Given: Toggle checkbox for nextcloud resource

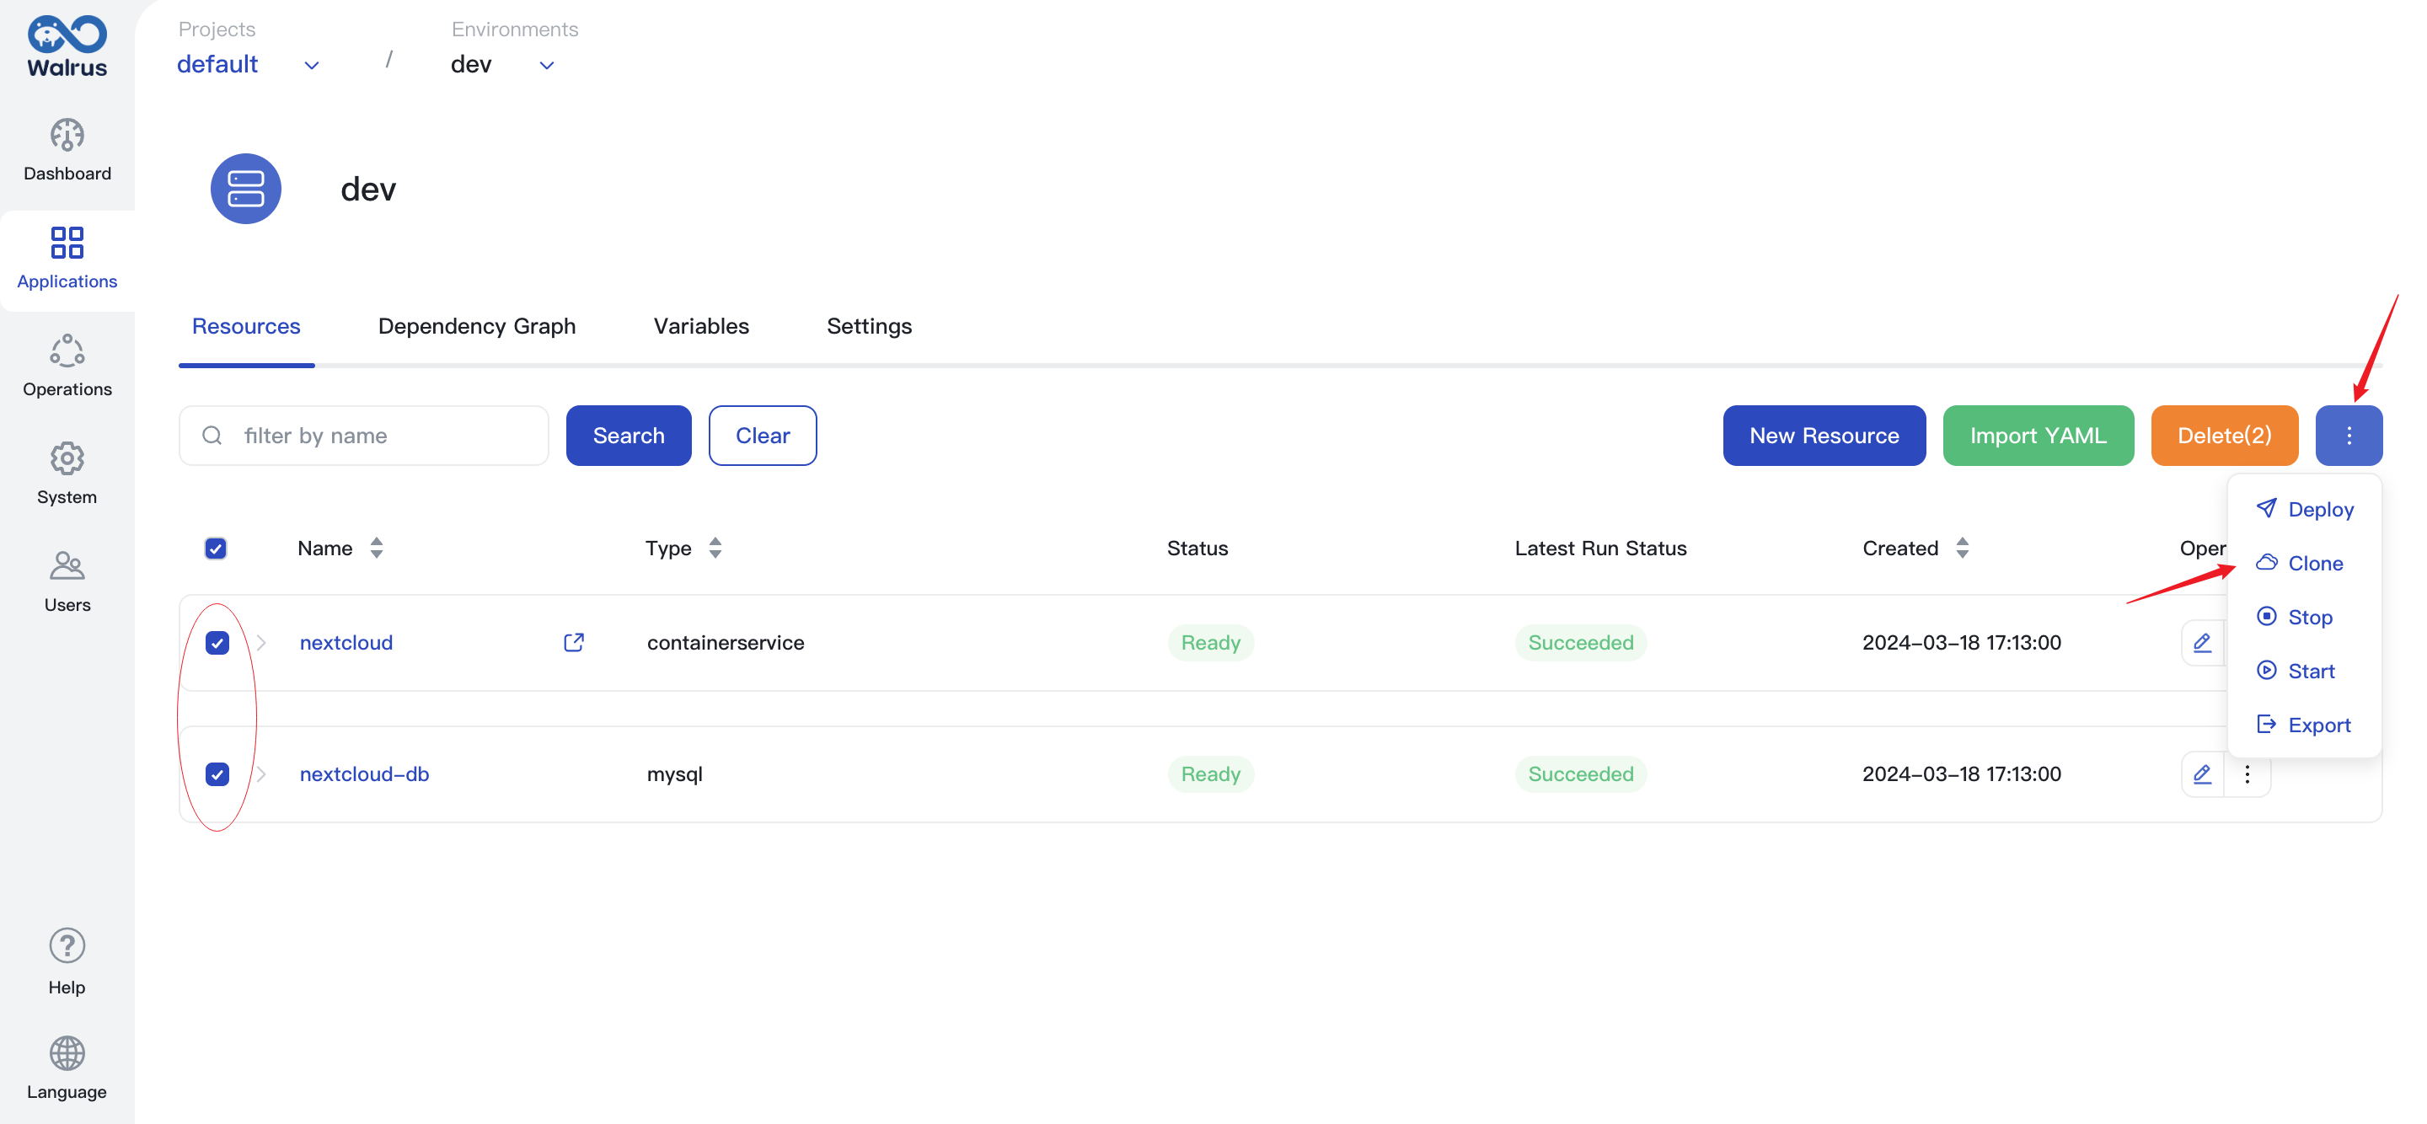Looking at the screenshot, I should (x=217, y=641).
